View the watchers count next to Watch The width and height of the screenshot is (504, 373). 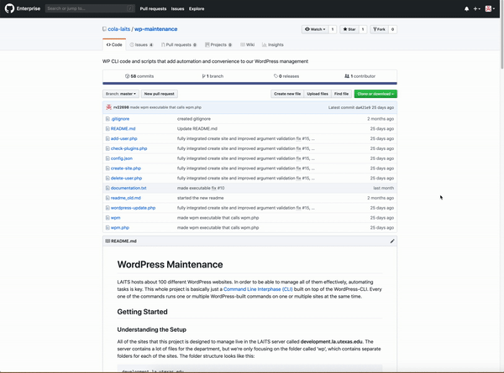333,29
